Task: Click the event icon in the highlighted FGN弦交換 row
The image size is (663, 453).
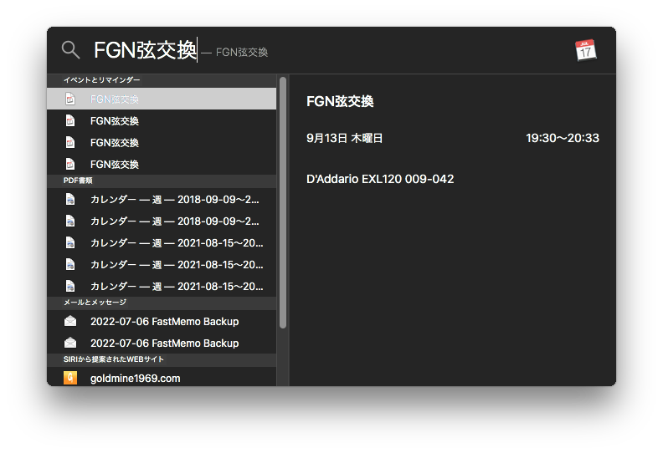Action: [x=70, y=99]
